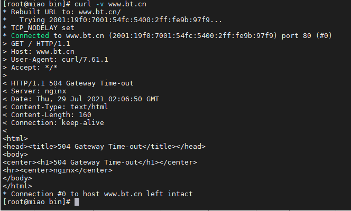Click the 'Connection: keep-alive' header
The image size is (351, 211).
[58, 123]
